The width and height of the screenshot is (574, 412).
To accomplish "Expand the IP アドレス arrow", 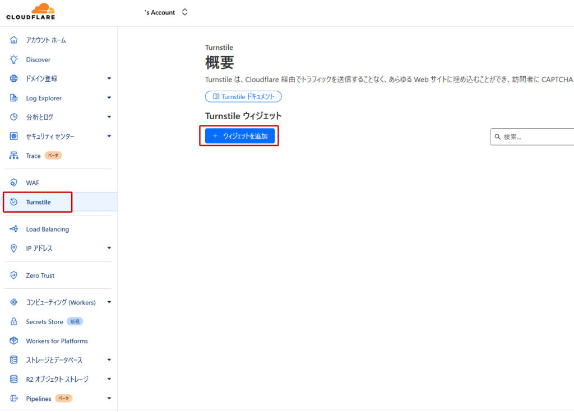I will (109, 248).
